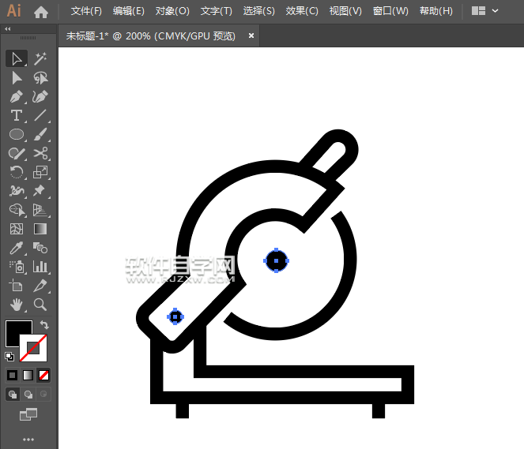Choose the Pen tool
Image resolution: width=524 pixels, height=449 pixels.
17,96
